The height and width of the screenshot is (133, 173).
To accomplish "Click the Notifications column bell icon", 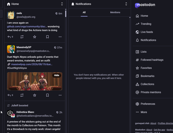I will click(73, 4).
